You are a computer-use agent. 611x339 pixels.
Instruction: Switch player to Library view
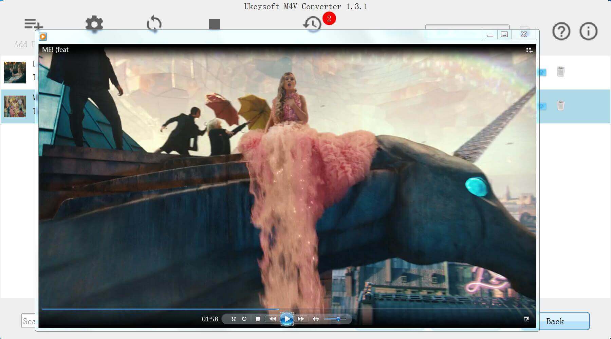click(529, 50)
